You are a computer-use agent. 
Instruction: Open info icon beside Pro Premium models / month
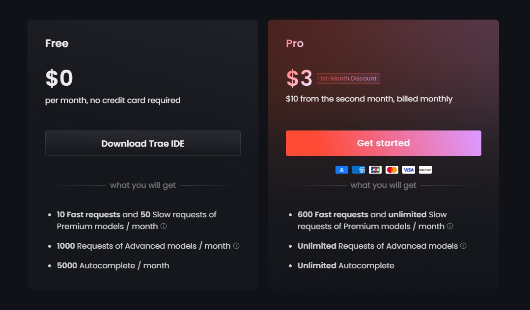[x=450, y=226]
